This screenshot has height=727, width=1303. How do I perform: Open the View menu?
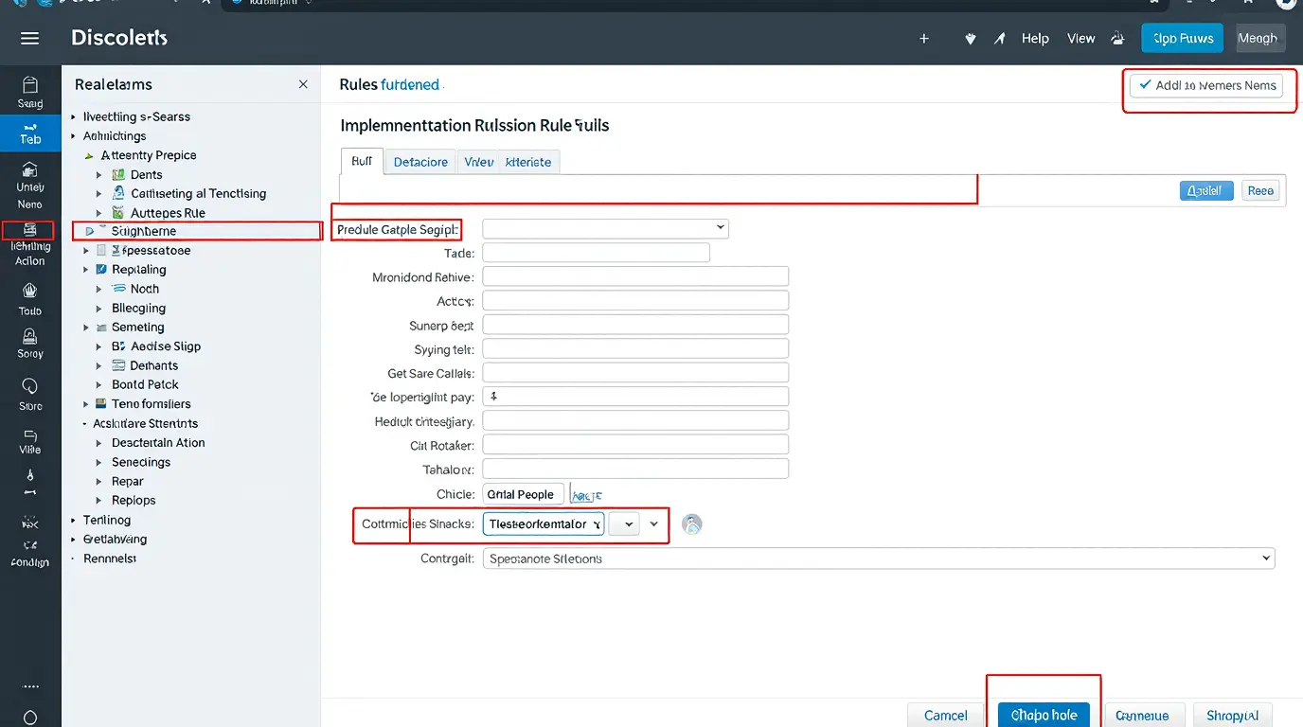[1080, 39]
